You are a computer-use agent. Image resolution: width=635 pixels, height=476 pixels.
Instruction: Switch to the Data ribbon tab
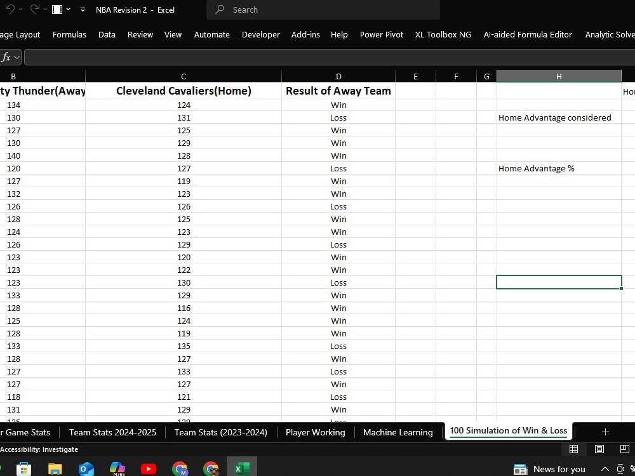coord(107,35)
